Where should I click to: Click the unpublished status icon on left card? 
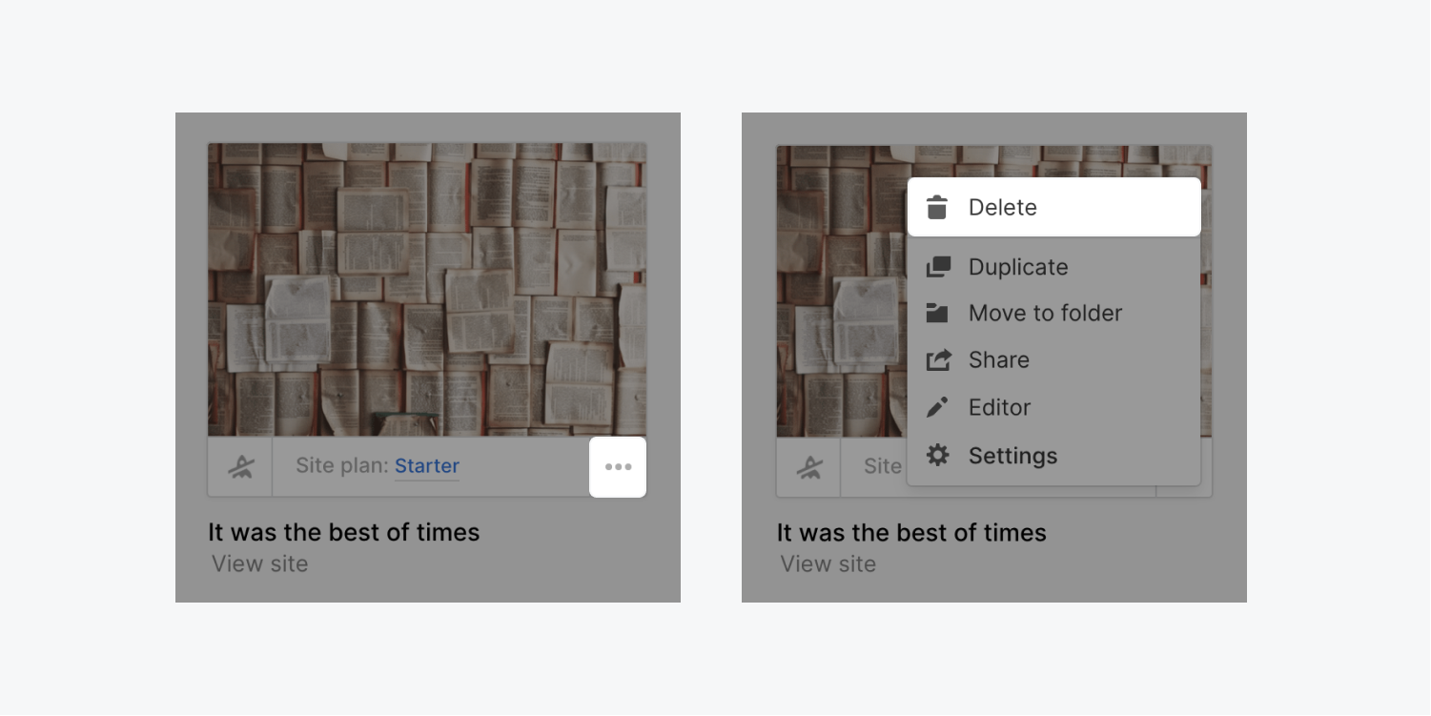pyautogui.click(x=240, y=467)
